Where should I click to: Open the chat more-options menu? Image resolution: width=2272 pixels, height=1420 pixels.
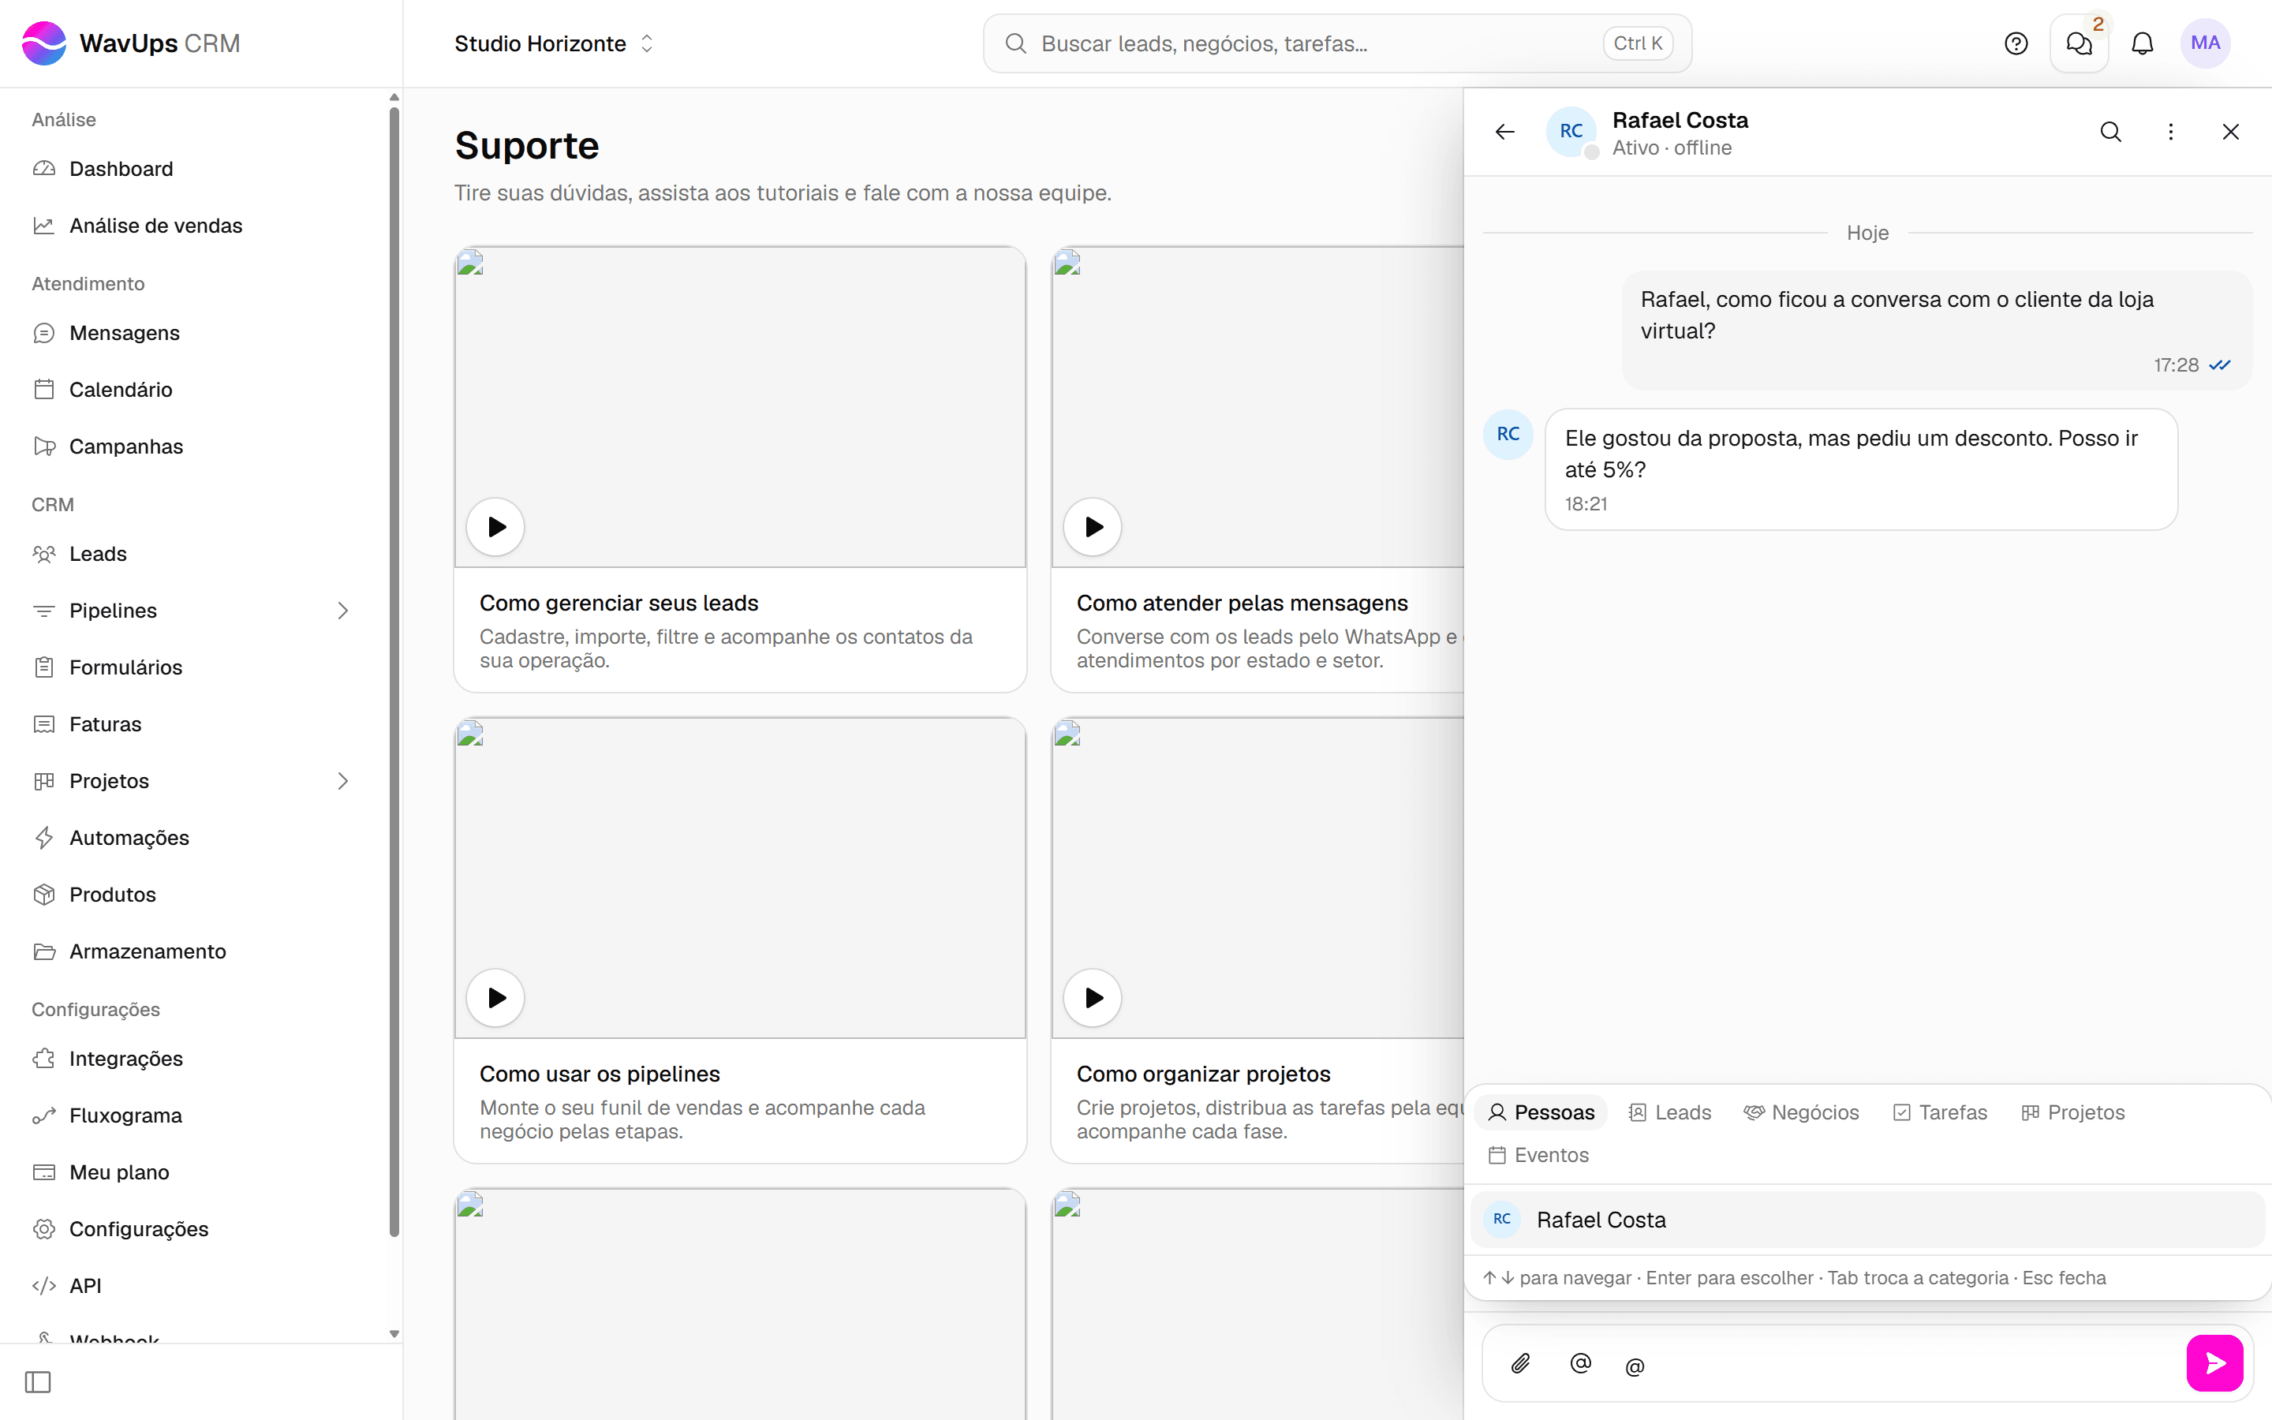(x=2170, y=132)
